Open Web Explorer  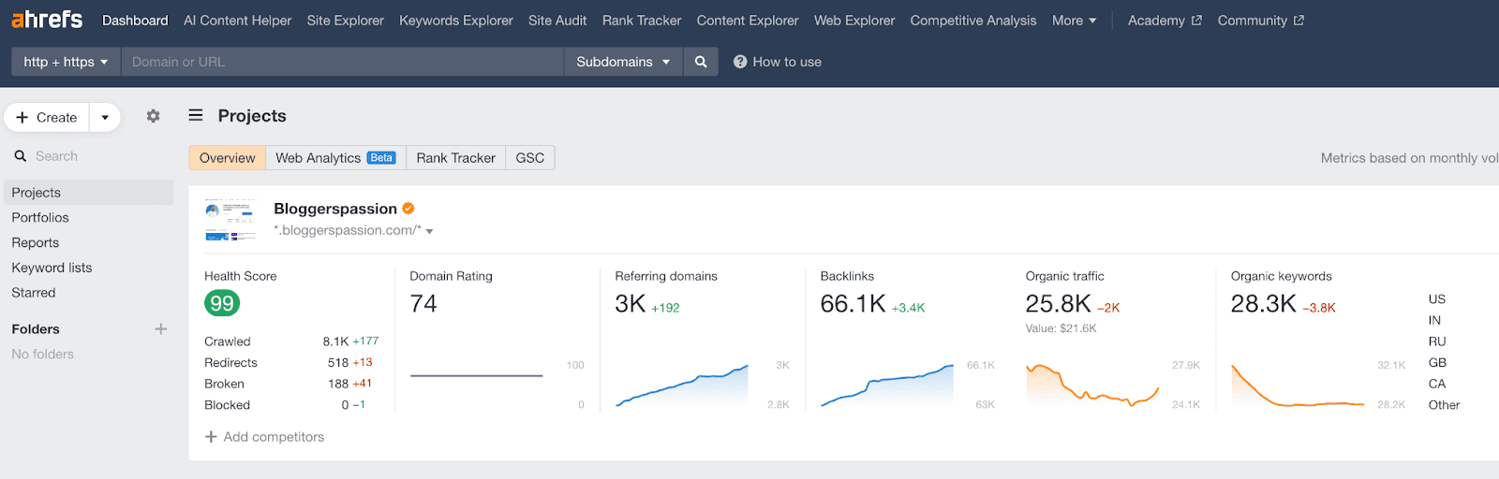click(854, 20)
